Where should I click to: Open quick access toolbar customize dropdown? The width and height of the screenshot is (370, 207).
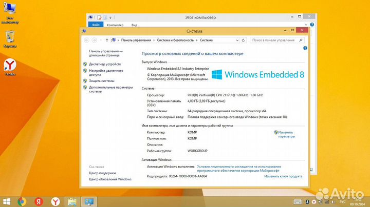110,17
